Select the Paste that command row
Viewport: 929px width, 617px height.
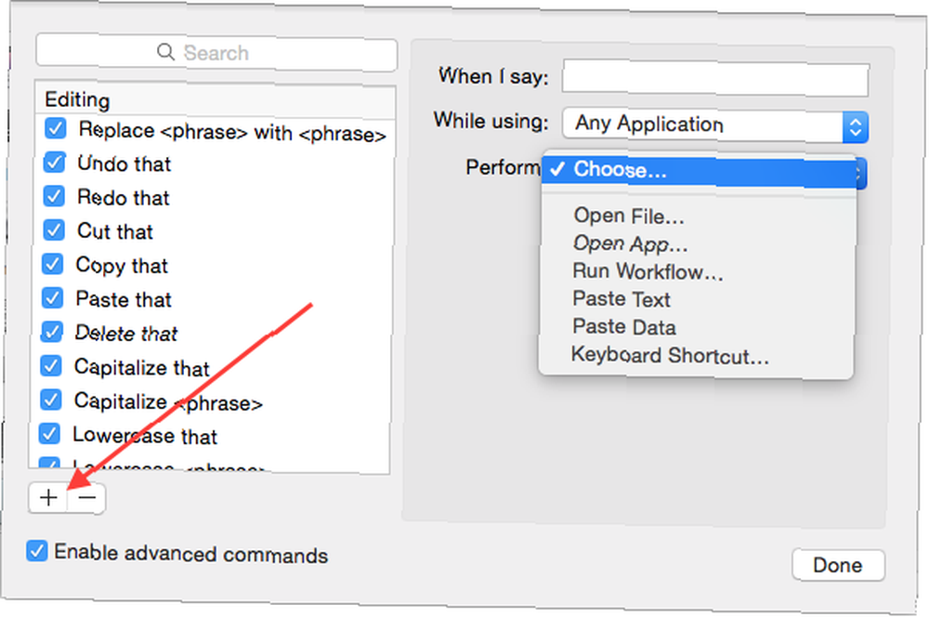214,299
